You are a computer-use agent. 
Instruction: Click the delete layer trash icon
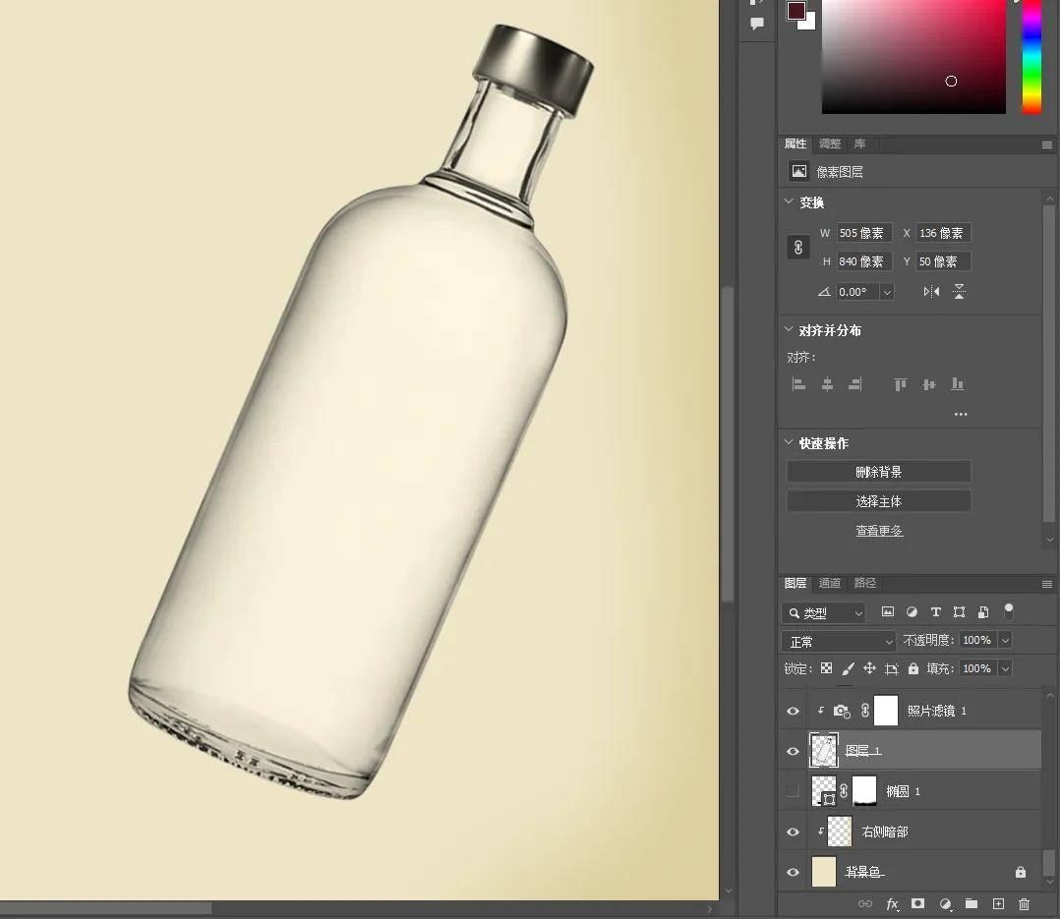1024,903
